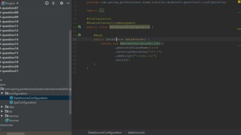
Task: Click DataSourceConfiguration breadcrumb at bottom
Action: click(105, 132)
